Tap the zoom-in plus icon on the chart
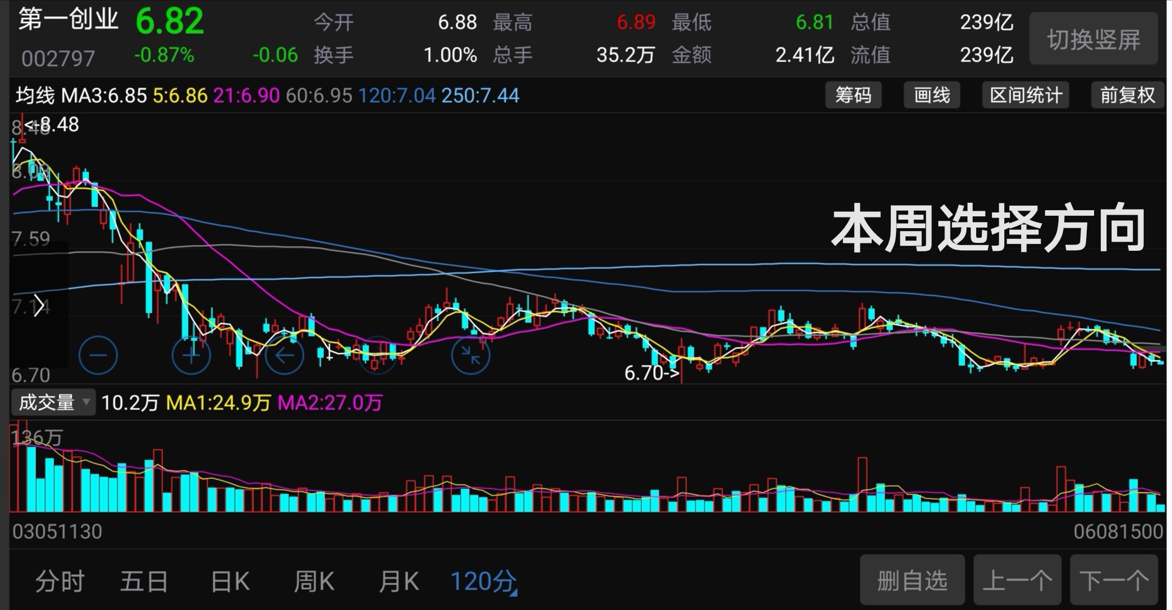The image size is (1172, 610). [190, 354]
